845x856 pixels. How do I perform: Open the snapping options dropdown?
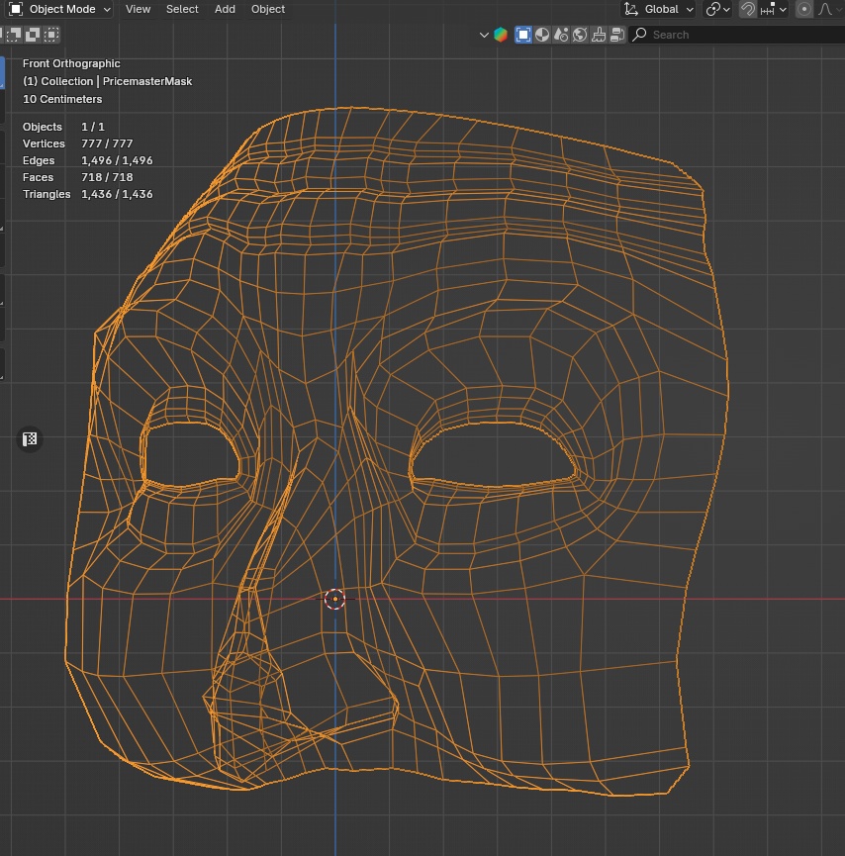773,9
